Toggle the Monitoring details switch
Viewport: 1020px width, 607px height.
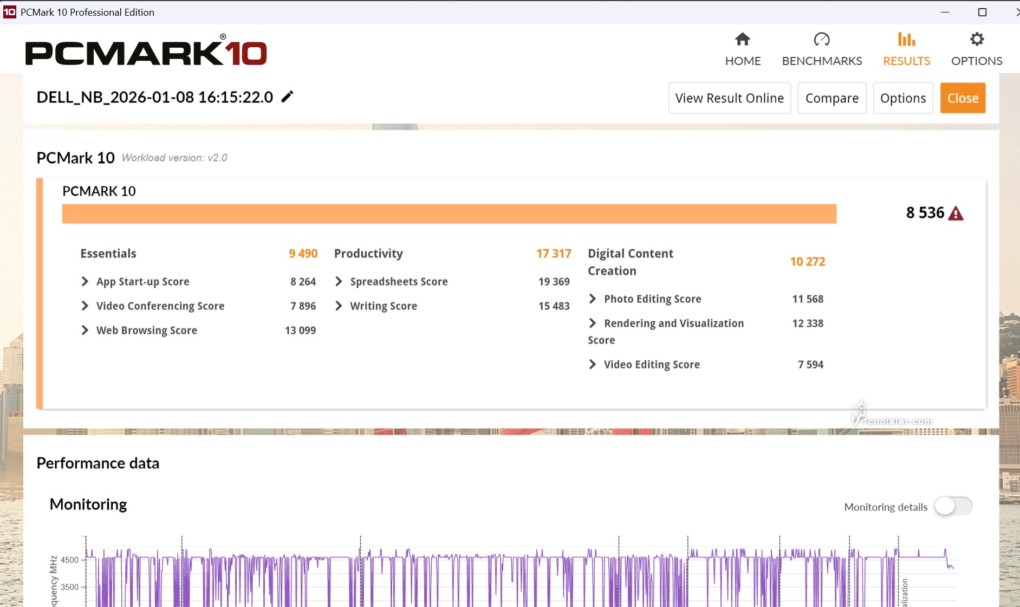coord(953,506)
